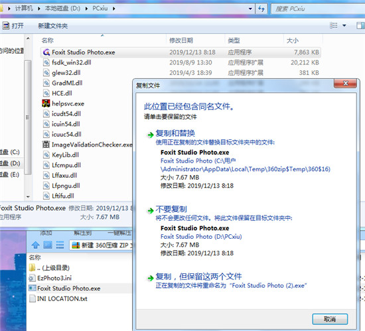The width and height of the screenshot is (365, 331).
Task: Toggle the preview pane icon
Action: pyautogui.click(x=360, y=25)
